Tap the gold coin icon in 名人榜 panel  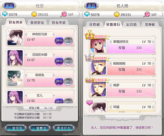117,14
